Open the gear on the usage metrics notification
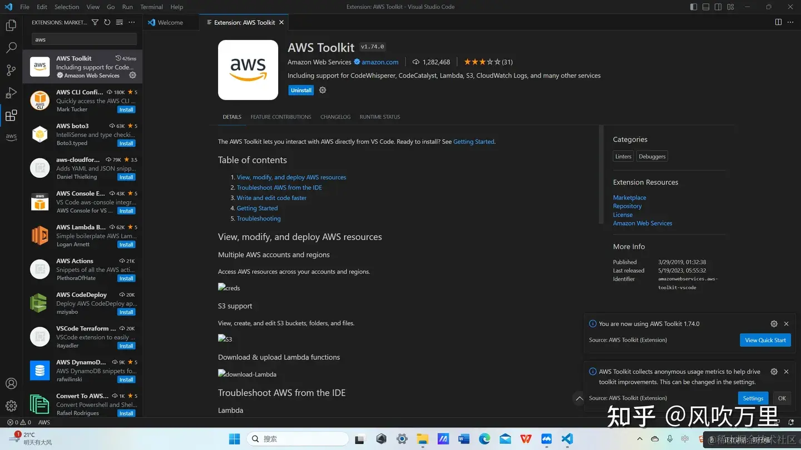 coord(774,372)
